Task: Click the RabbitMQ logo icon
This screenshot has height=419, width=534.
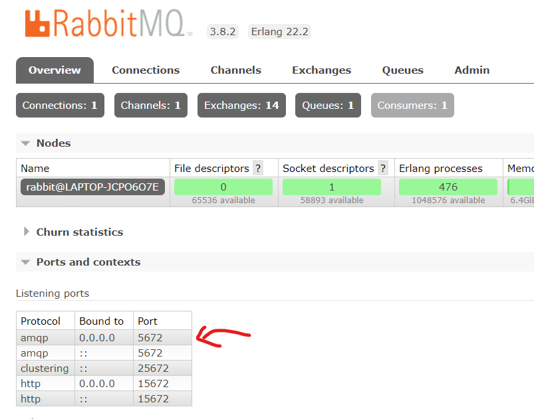Action: click(x=37, y=23)
